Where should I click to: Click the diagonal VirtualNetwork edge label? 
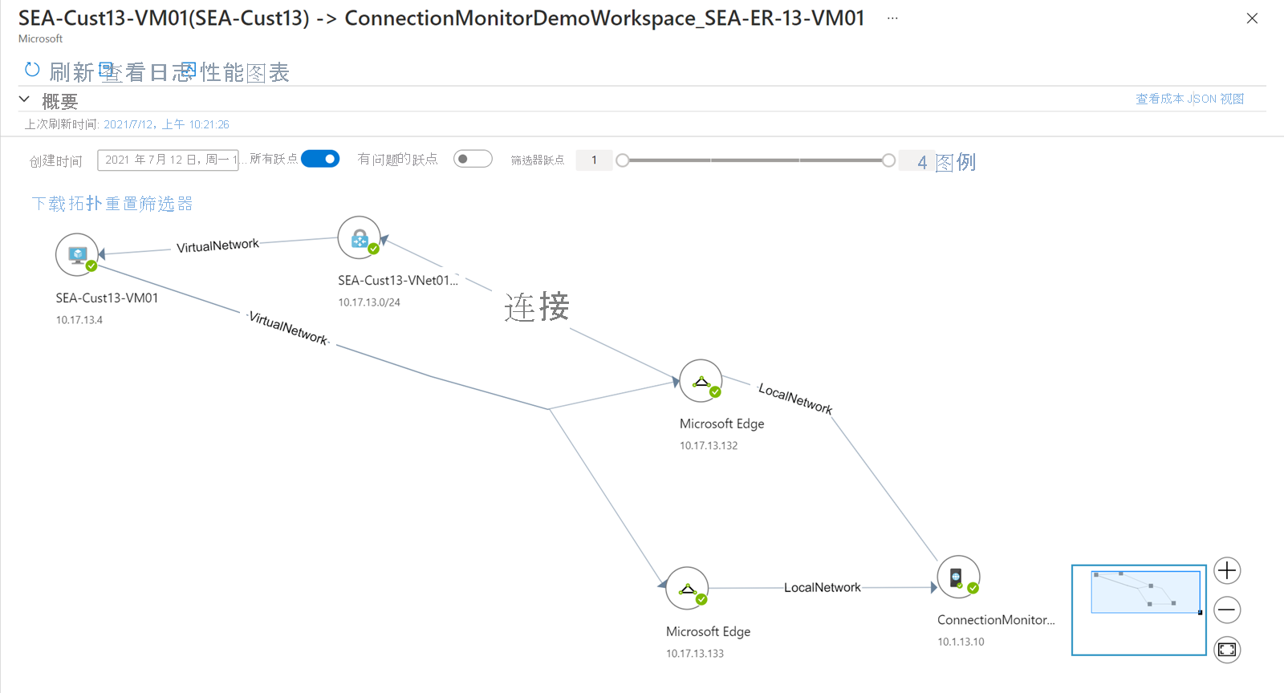click(289, 328)
